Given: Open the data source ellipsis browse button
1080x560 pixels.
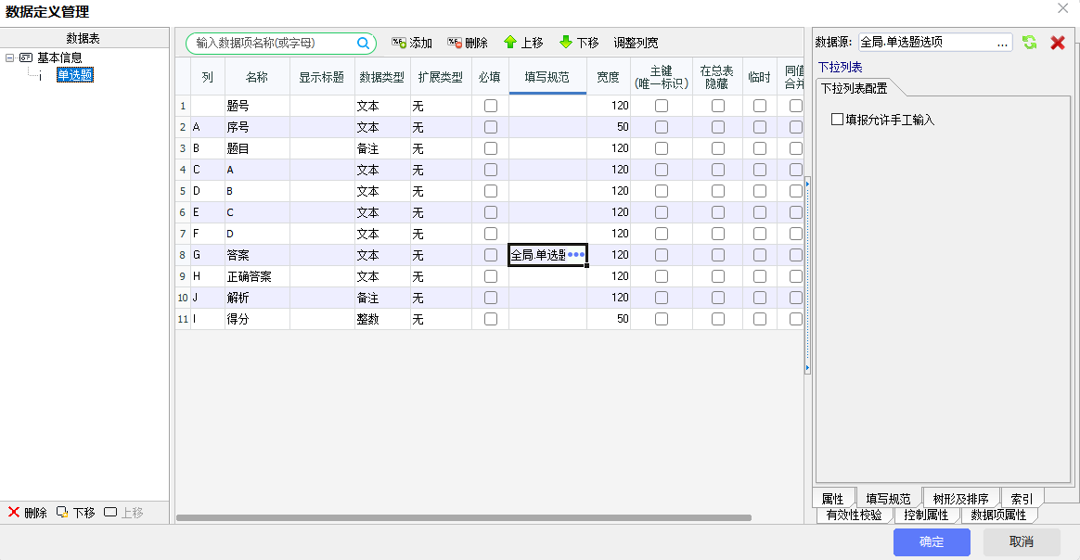Looking at the screenshot, I should click(x=1002, y=43).
